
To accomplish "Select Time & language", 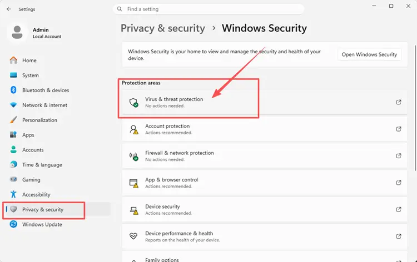I will point(57,164).
